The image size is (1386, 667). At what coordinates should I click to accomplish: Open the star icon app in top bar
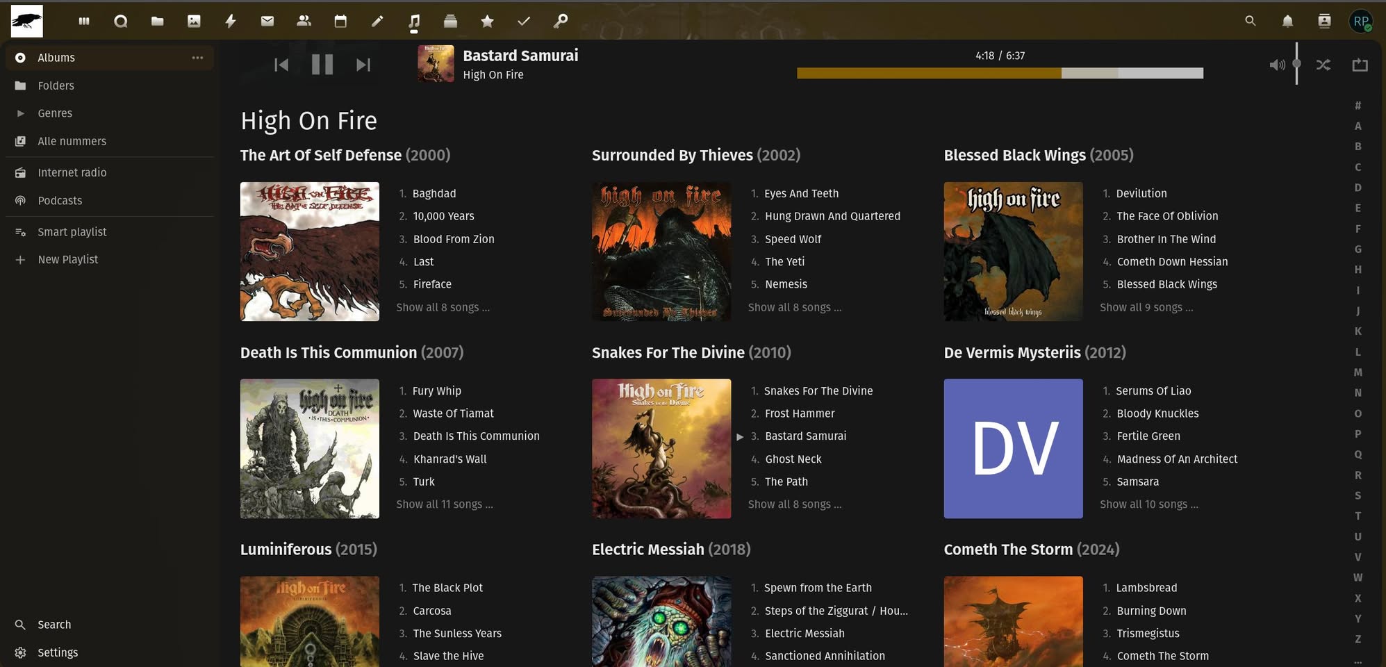pyautogui.click(x=487, y=22)
